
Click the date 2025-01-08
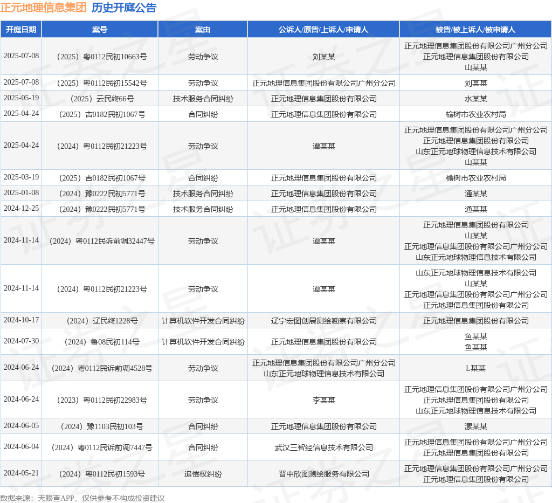tap(21, 193)
